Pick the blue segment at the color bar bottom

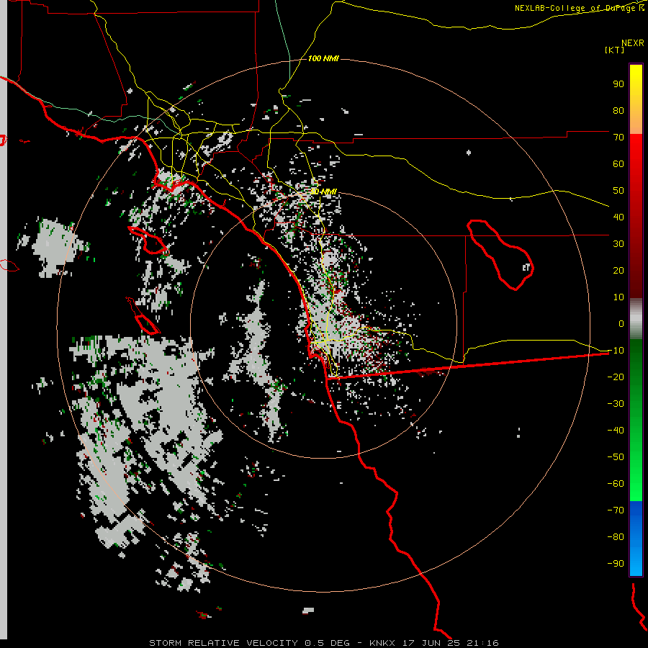[x=636, y=538]
